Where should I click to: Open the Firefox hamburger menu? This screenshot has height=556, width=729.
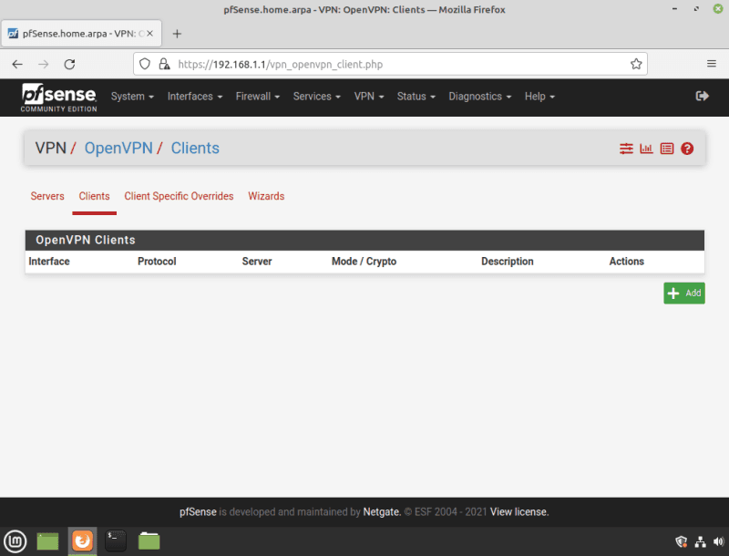point(711,64)
